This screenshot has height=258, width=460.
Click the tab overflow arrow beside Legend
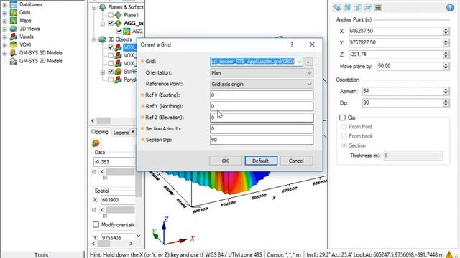133,132
